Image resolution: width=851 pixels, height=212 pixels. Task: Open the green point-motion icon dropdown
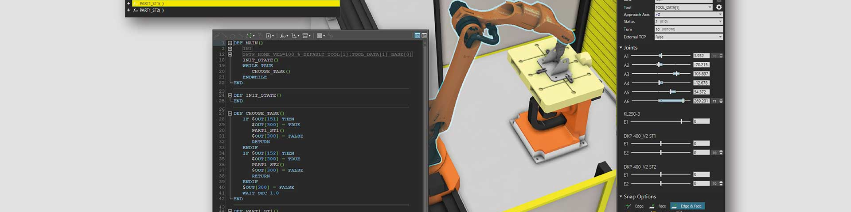(x=250, y=36)
